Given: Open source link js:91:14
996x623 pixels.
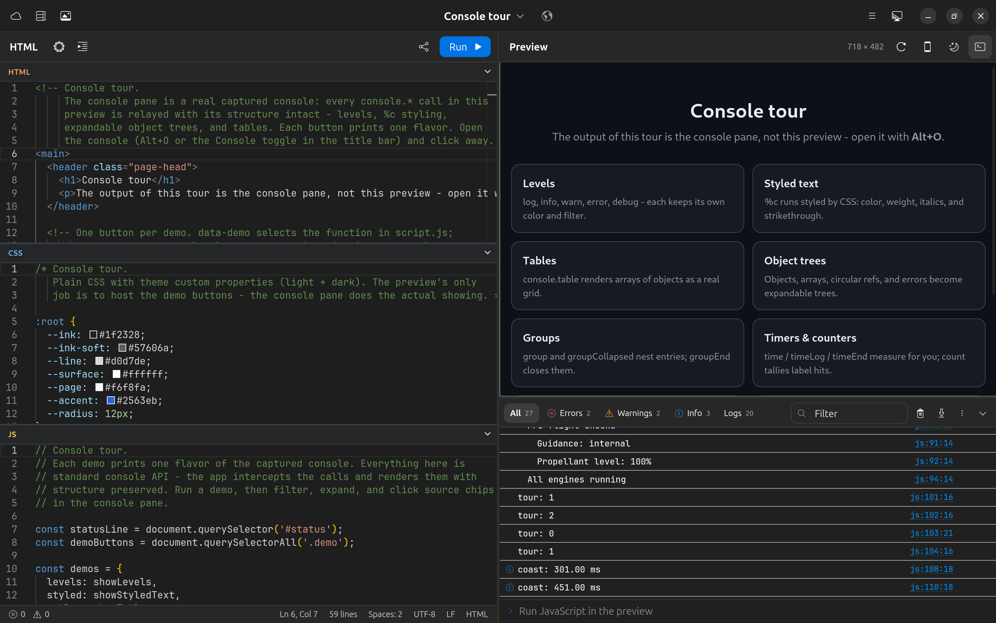Looking at the screenshot, I should 933,443.
